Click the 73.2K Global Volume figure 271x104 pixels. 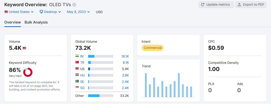point(83,48)
